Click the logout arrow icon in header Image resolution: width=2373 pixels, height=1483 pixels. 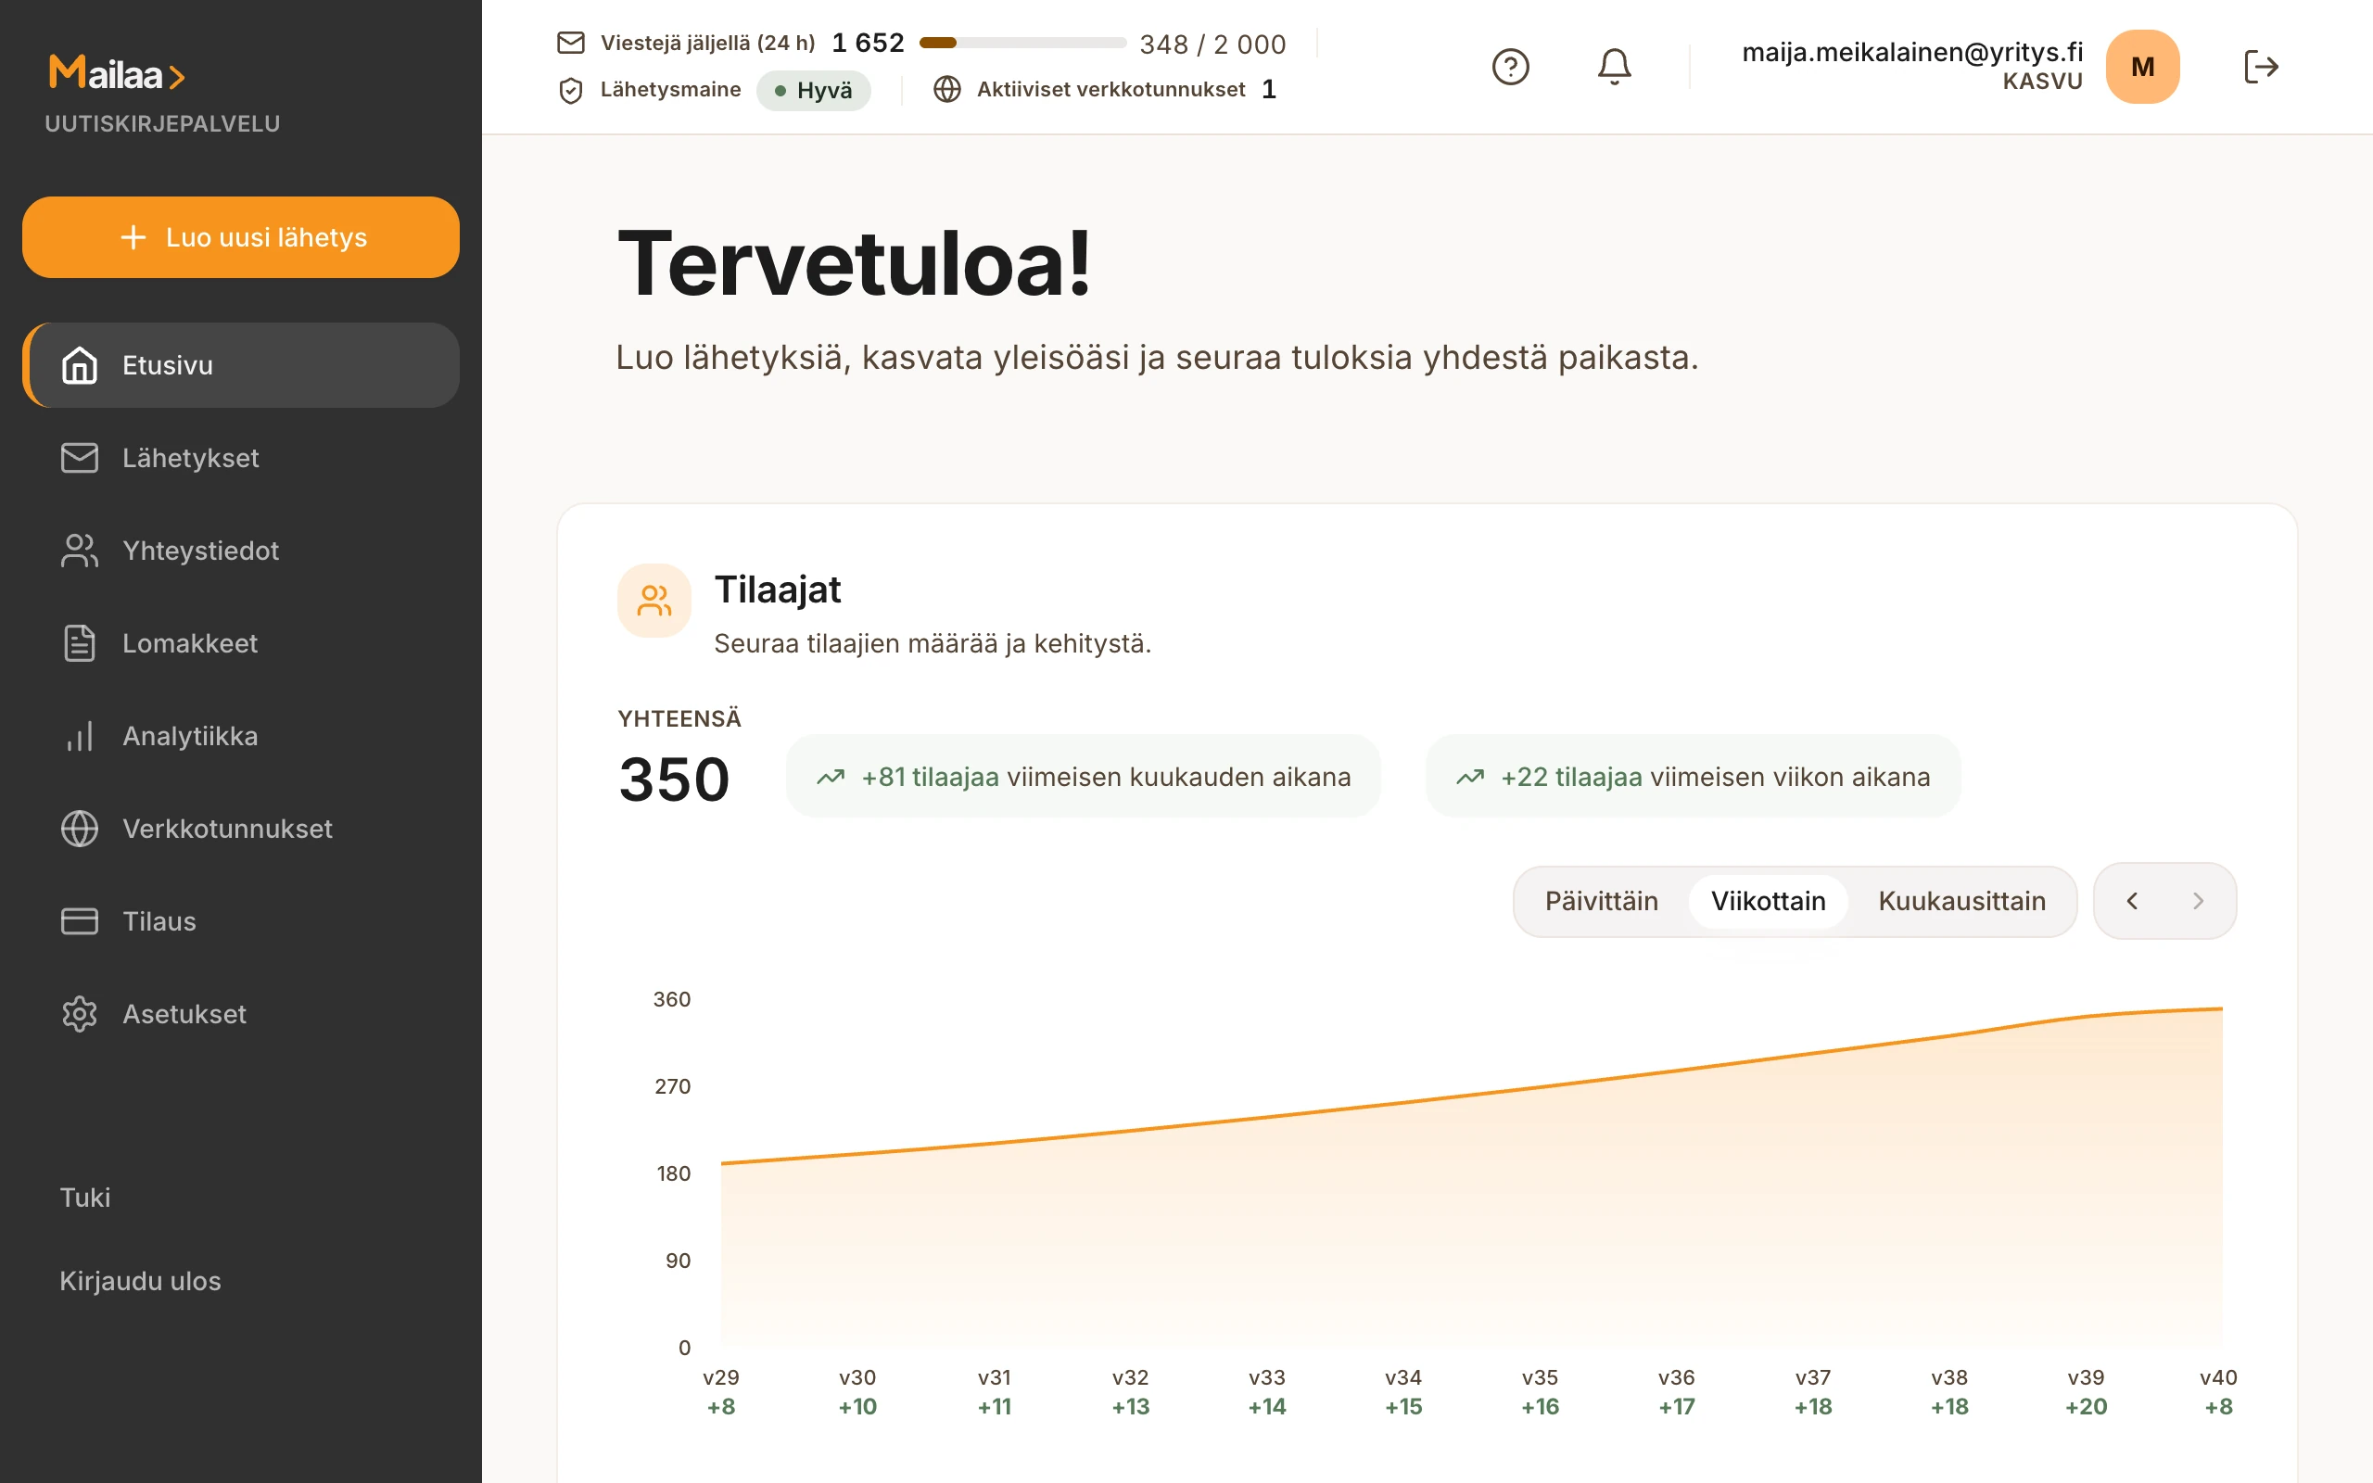coord(2260,67)
